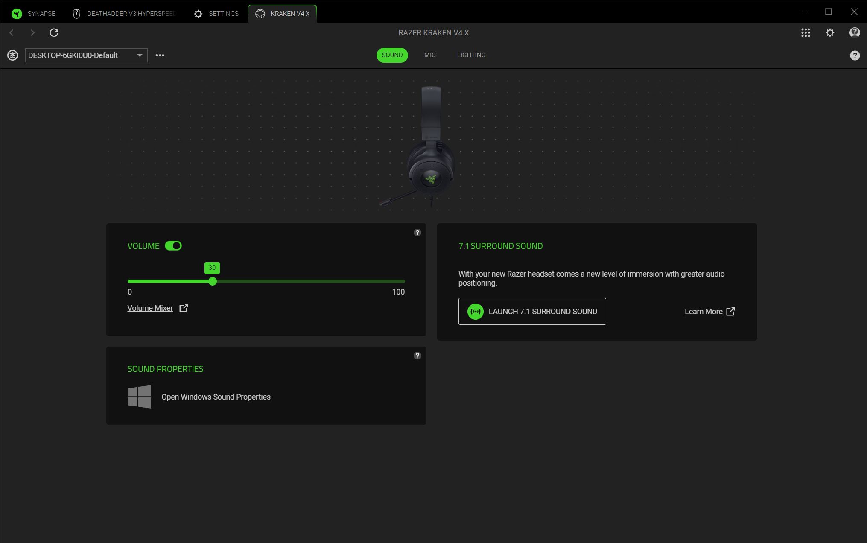
Task: Switch to the LIGHTING tab
Action: click(x=471, y=55)
